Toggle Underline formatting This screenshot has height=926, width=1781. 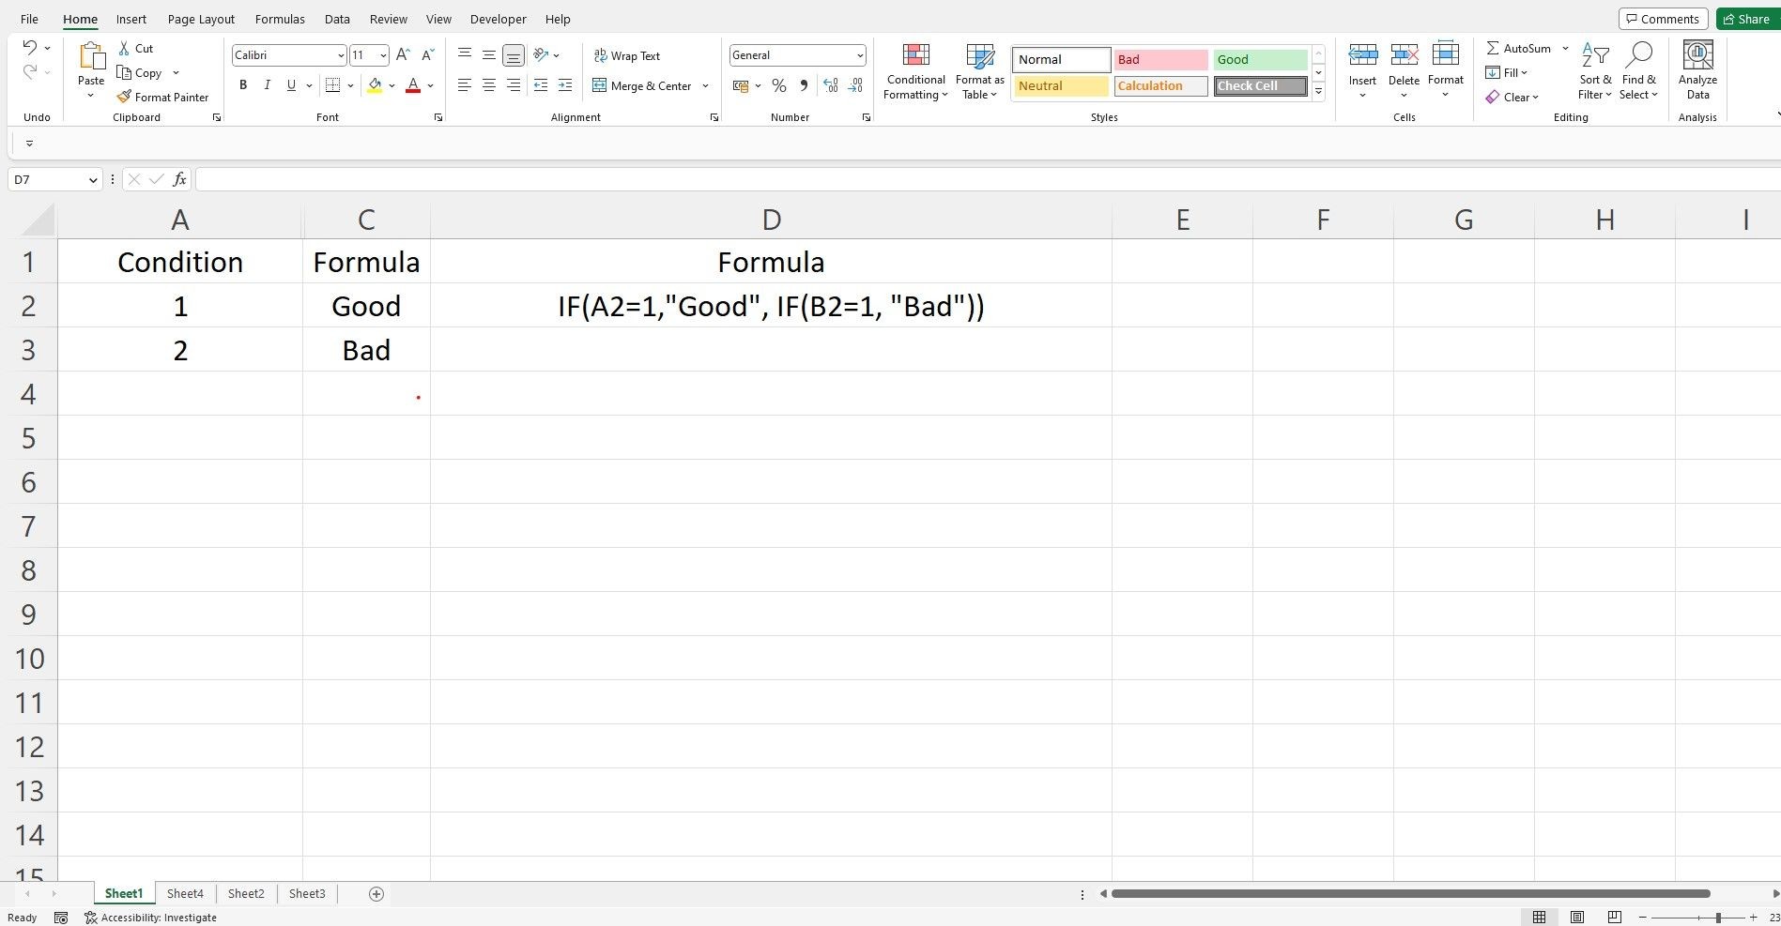click(x=291, y=85)
